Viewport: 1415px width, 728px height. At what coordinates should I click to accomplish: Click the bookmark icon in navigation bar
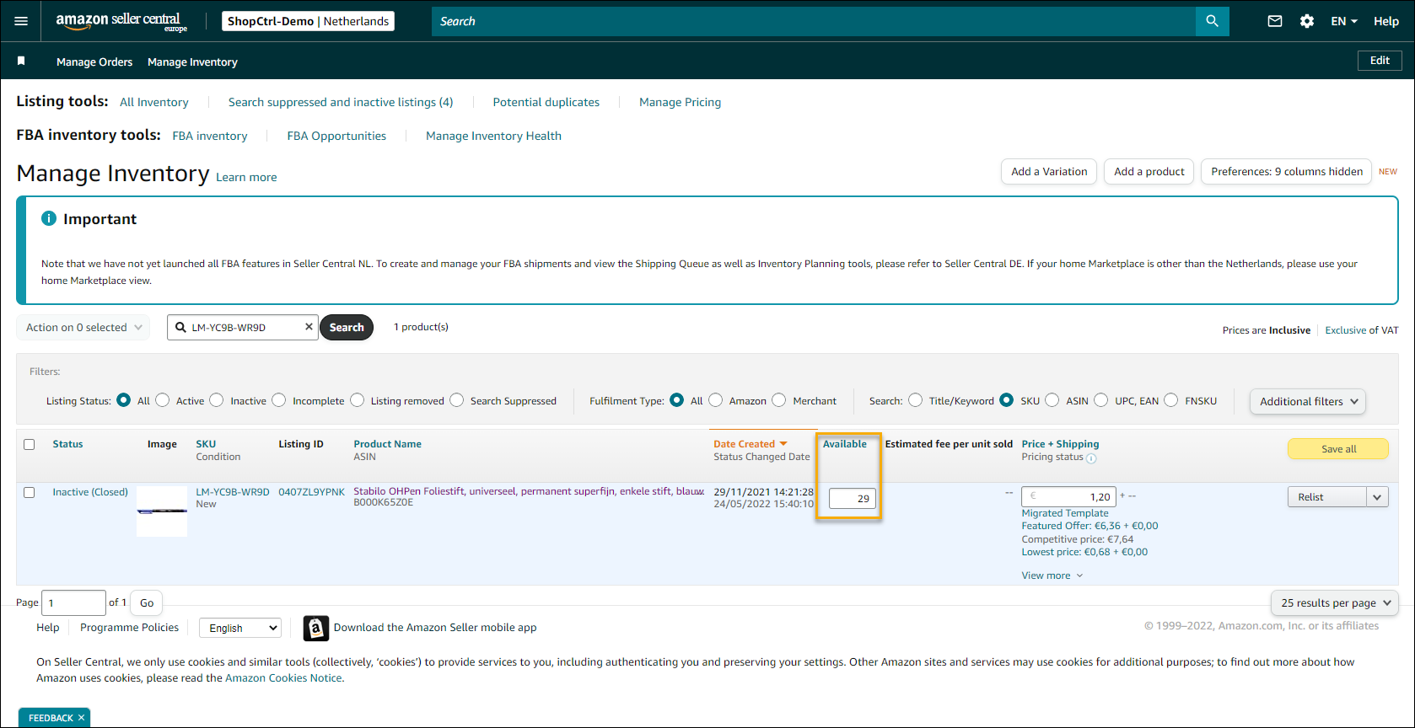point(21,61)
